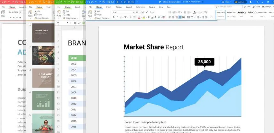
Task: Expand the A1 cell name box dropdown
Action: click(67, 23)
